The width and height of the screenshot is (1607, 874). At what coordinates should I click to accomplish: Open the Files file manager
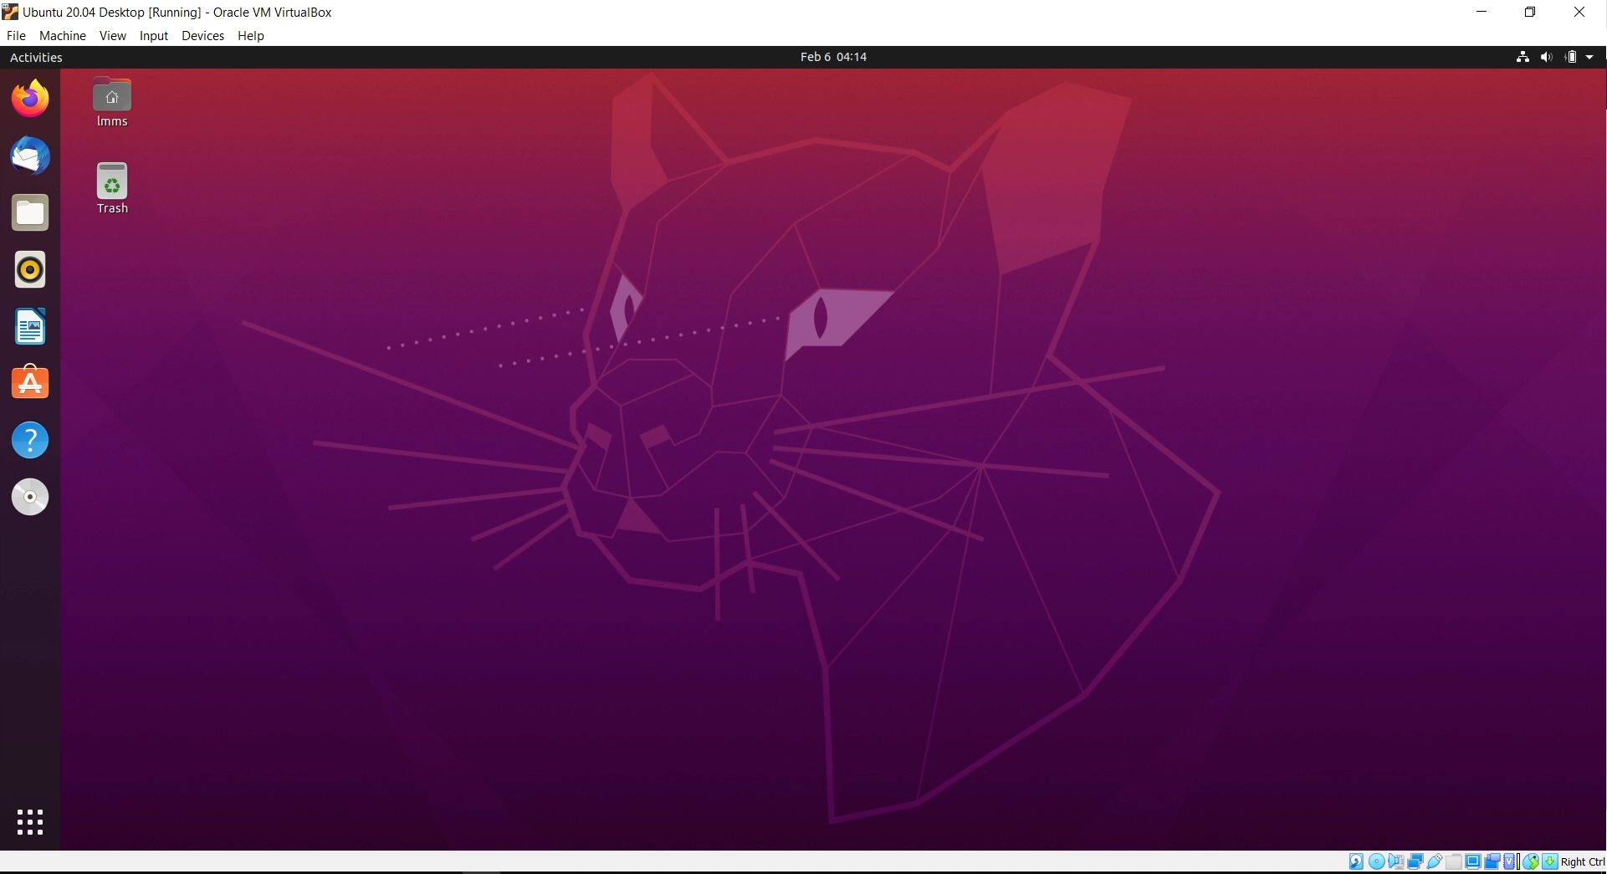[x=30, y=212]
